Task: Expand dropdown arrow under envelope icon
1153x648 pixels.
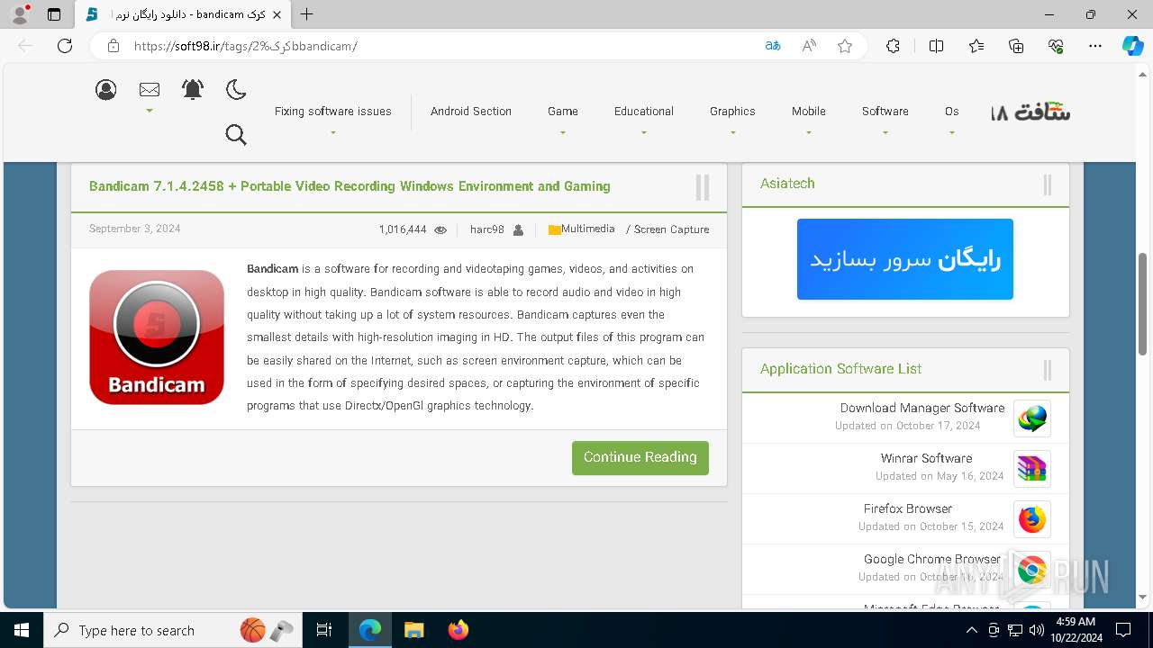Action: pos(150,111)
